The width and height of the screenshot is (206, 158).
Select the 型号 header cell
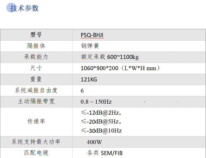click(x=36, y=35)
